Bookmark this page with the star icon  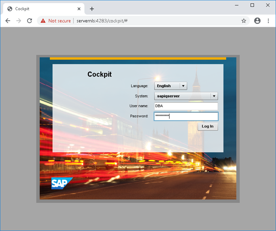click(244, 21)
